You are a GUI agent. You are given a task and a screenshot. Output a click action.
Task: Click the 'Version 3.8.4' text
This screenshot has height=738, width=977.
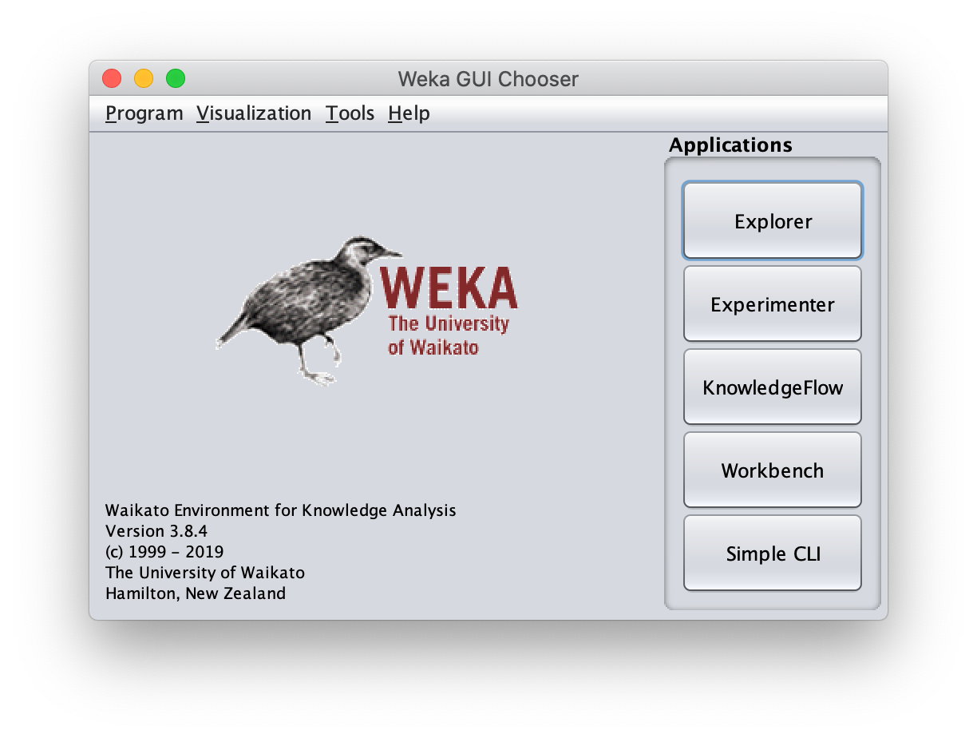pos(156,531)
